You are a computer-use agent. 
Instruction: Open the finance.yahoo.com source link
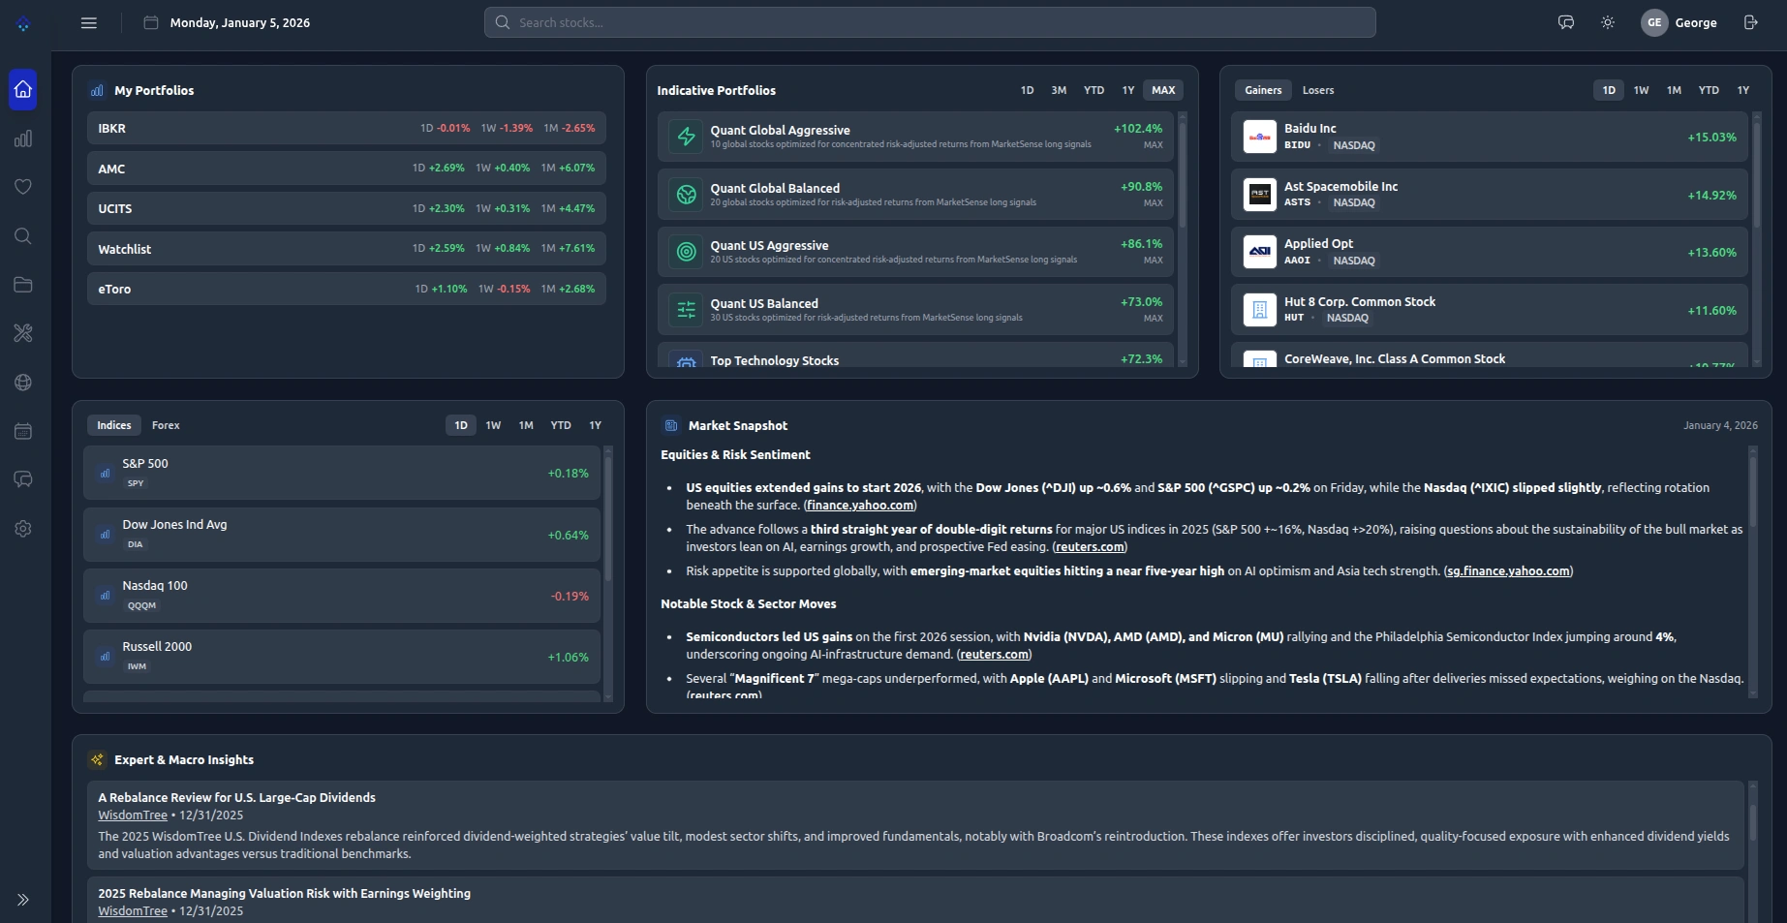click(x=860, y=505)
